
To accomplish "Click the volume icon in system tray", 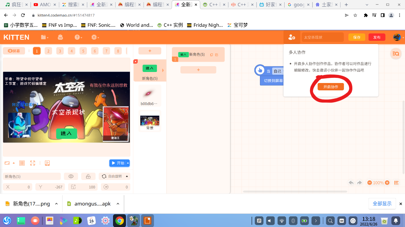I will (x=270, y=221).
